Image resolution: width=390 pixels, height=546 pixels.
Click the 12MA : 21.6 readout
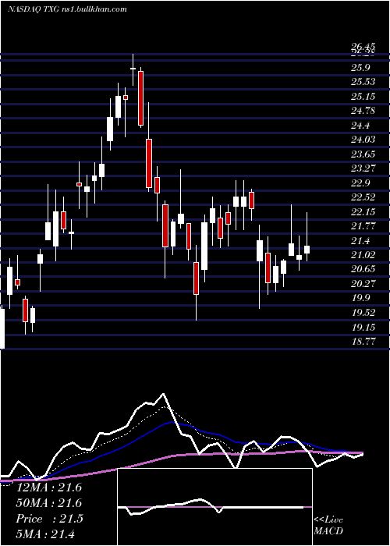point(49,487)
